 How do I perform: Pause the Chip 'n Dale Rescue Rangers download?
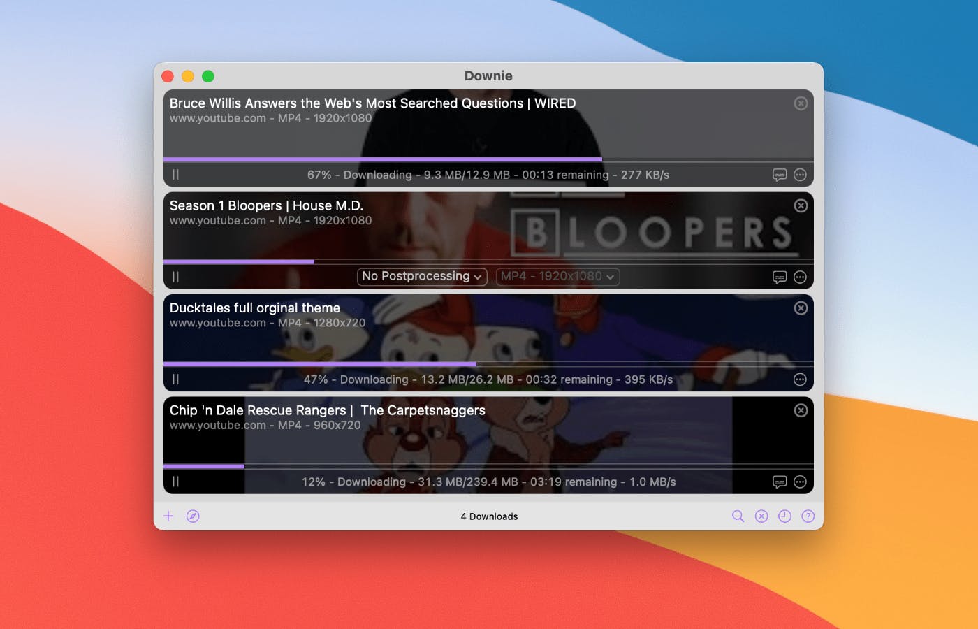tap(175, 482)
